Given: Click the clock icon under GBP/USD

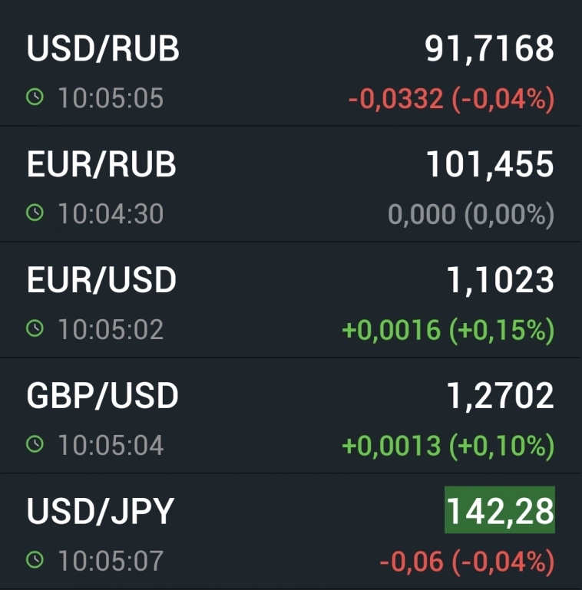Looking at the screenshot, I should point(35,444).
